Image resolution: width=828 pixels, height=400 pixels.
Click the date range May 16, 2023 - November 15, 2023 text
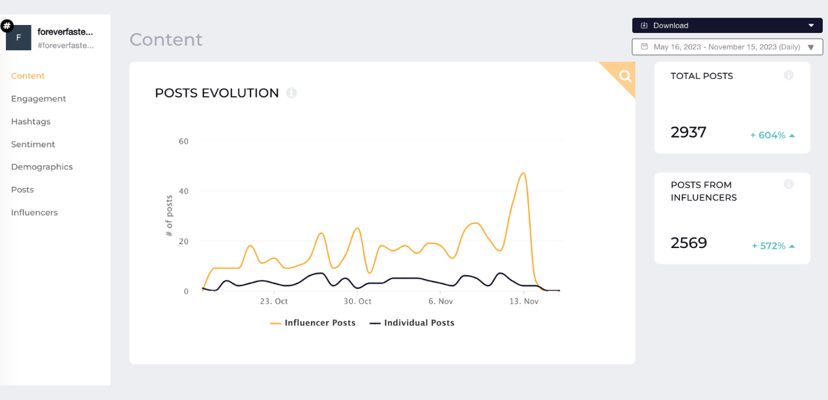point(727,47)
